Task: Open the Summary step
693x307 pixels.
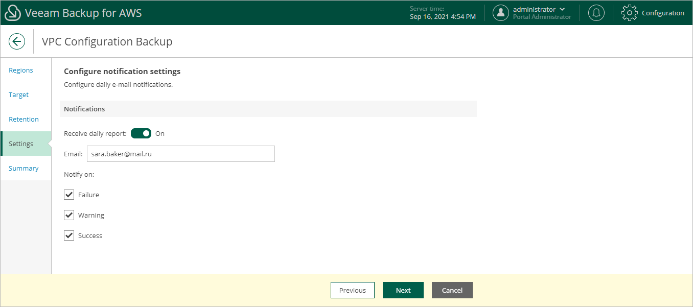Action: (x=24, y=168)
